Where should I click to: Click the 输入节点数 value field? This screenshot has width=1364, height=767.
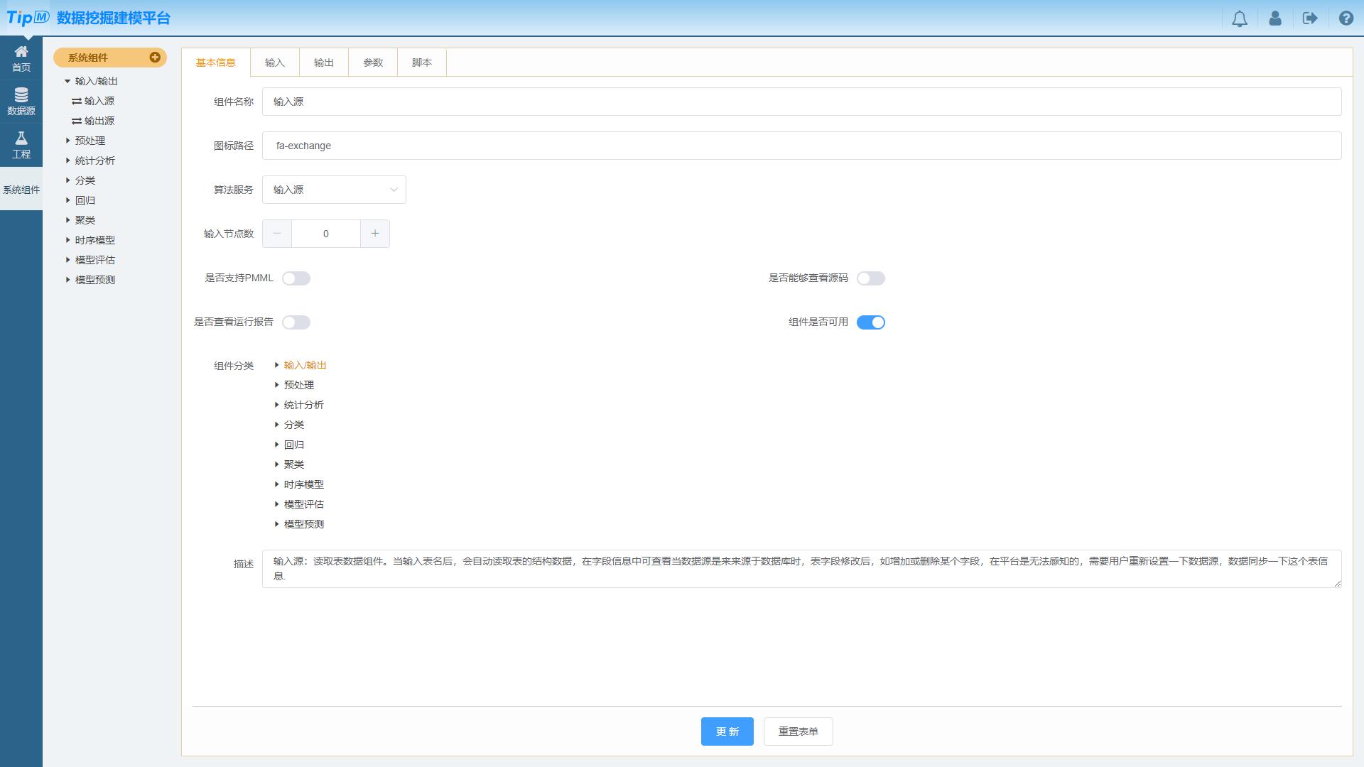point(326,234)
